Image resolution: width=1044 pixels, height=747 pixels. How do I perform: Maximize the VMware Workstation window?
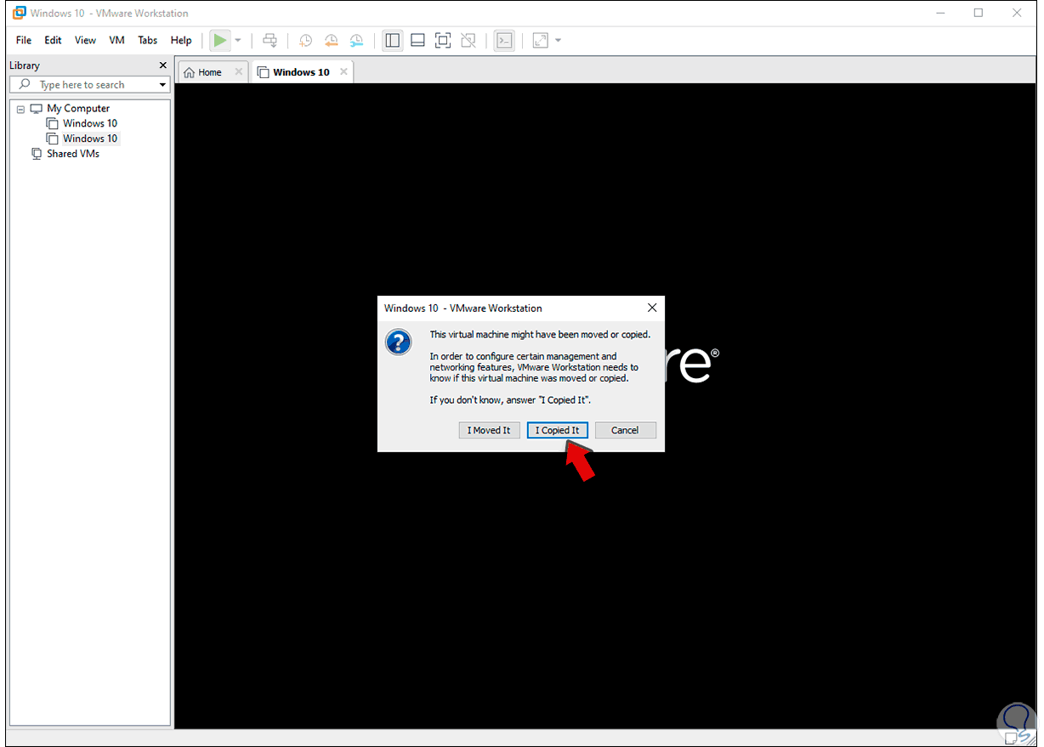[x=979, y=13]
